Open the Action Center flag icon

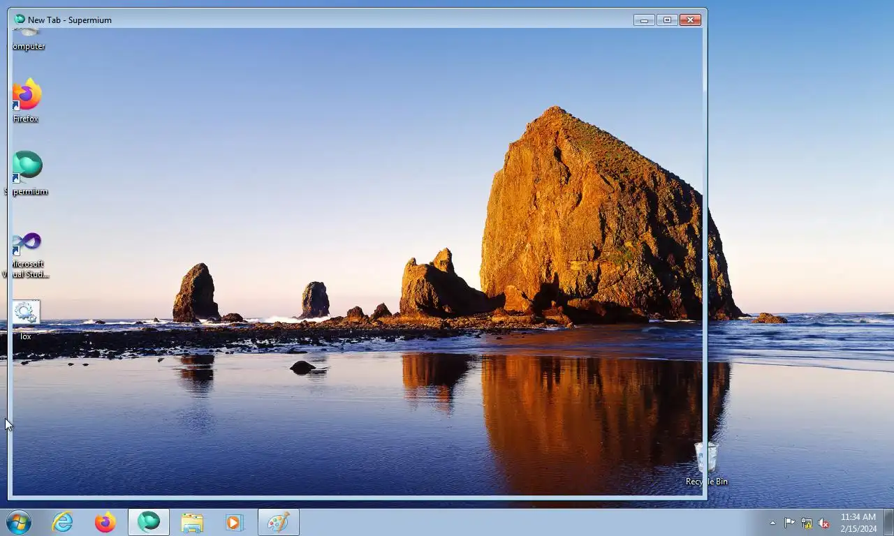click(x=789, y=523)
